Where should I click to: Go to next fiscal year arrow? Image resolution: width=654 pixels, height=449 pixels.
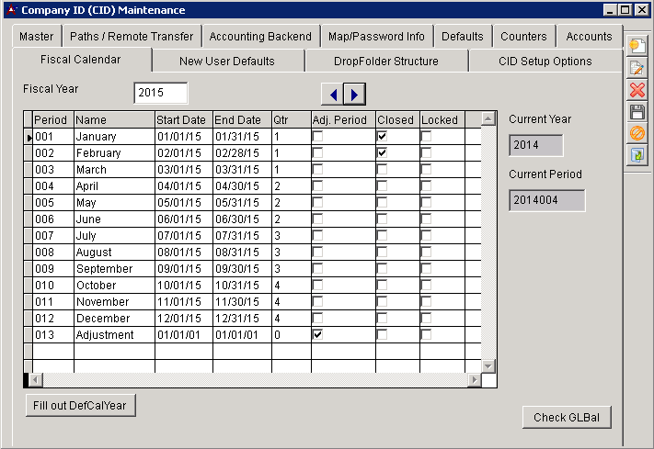point(354,94)
